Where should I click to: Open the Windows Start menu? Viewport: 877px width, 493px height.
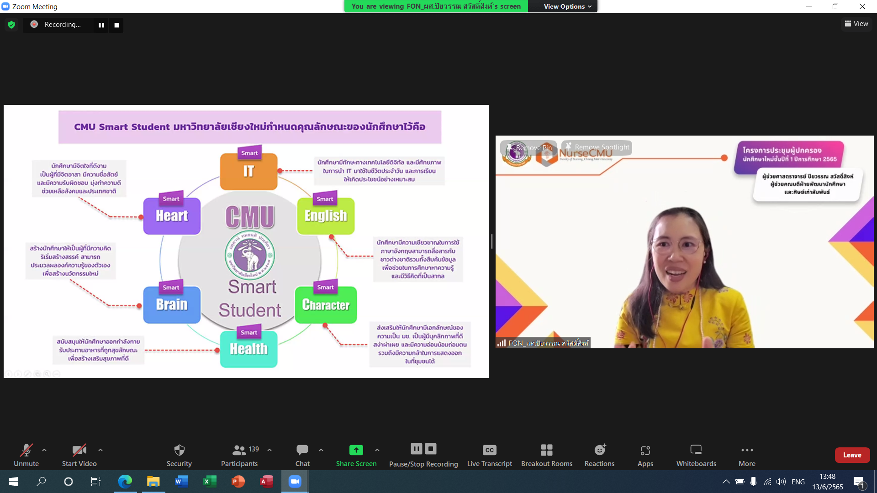(x=14, y=482)
